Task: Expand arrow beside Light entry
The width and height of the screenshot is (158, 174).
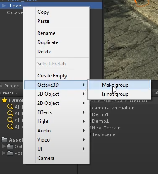Action: point(84,122)
